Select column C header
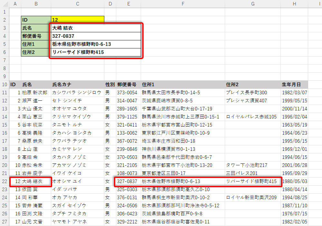The image size is (322, 226). (77, 4)
